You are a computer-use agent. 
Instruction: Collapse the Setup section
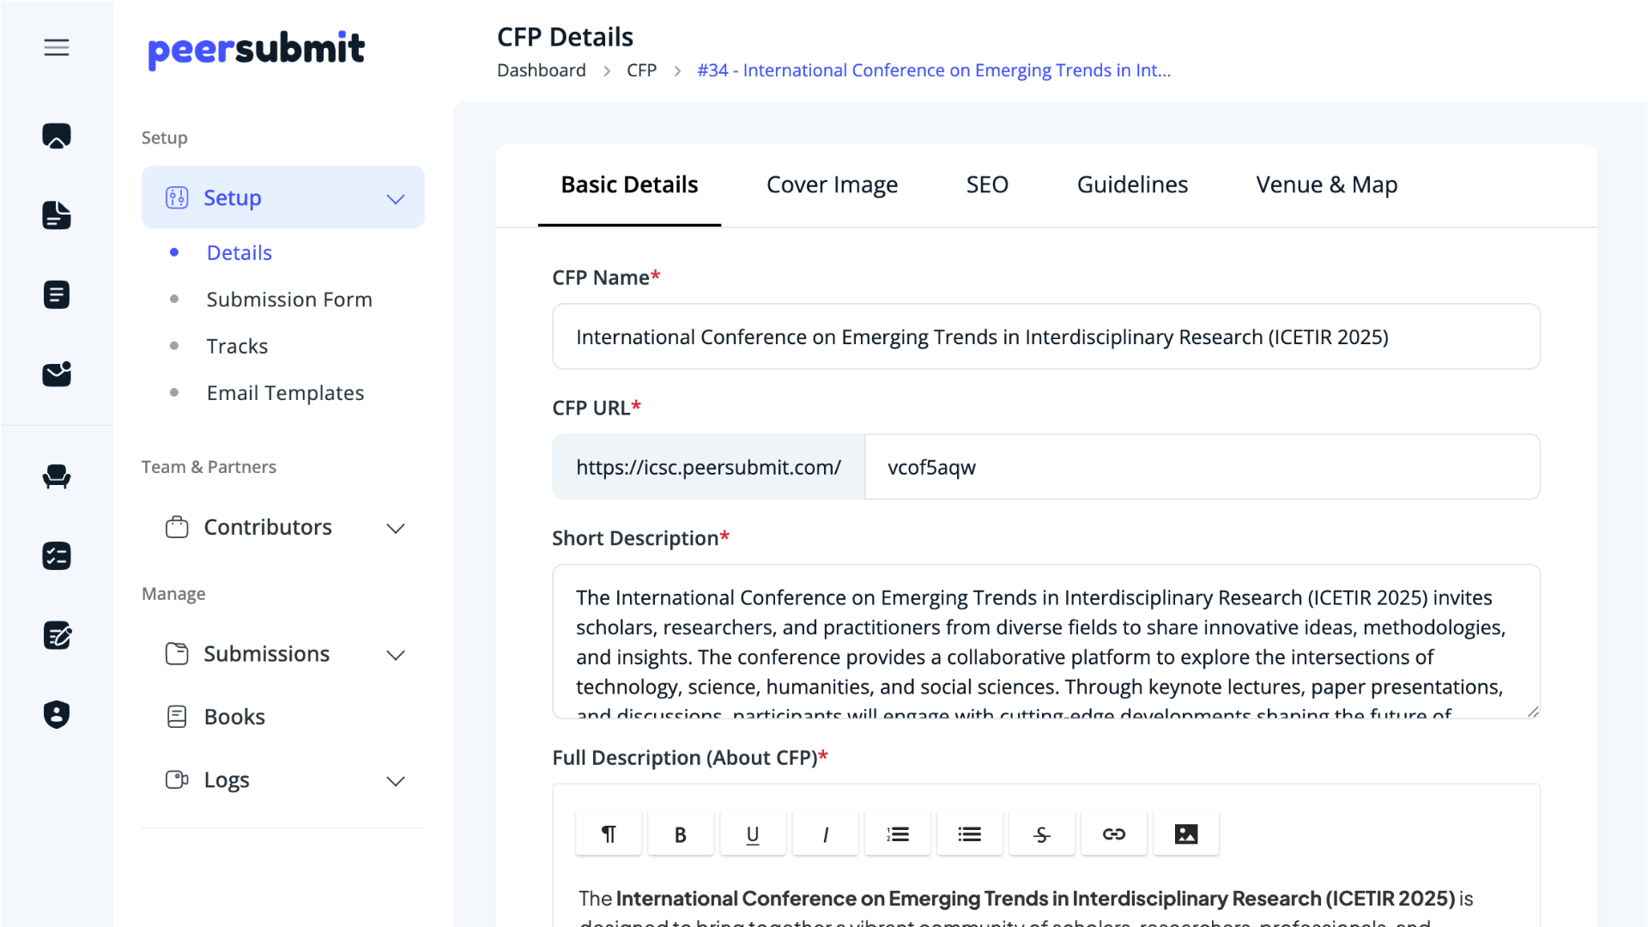click(396, 197)
